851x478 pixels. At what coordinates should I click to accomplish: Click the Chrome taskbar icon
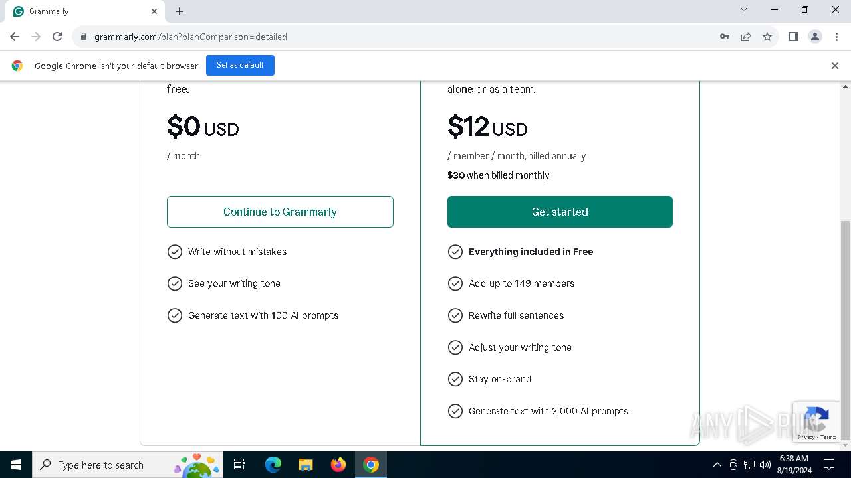pos(371,465)
